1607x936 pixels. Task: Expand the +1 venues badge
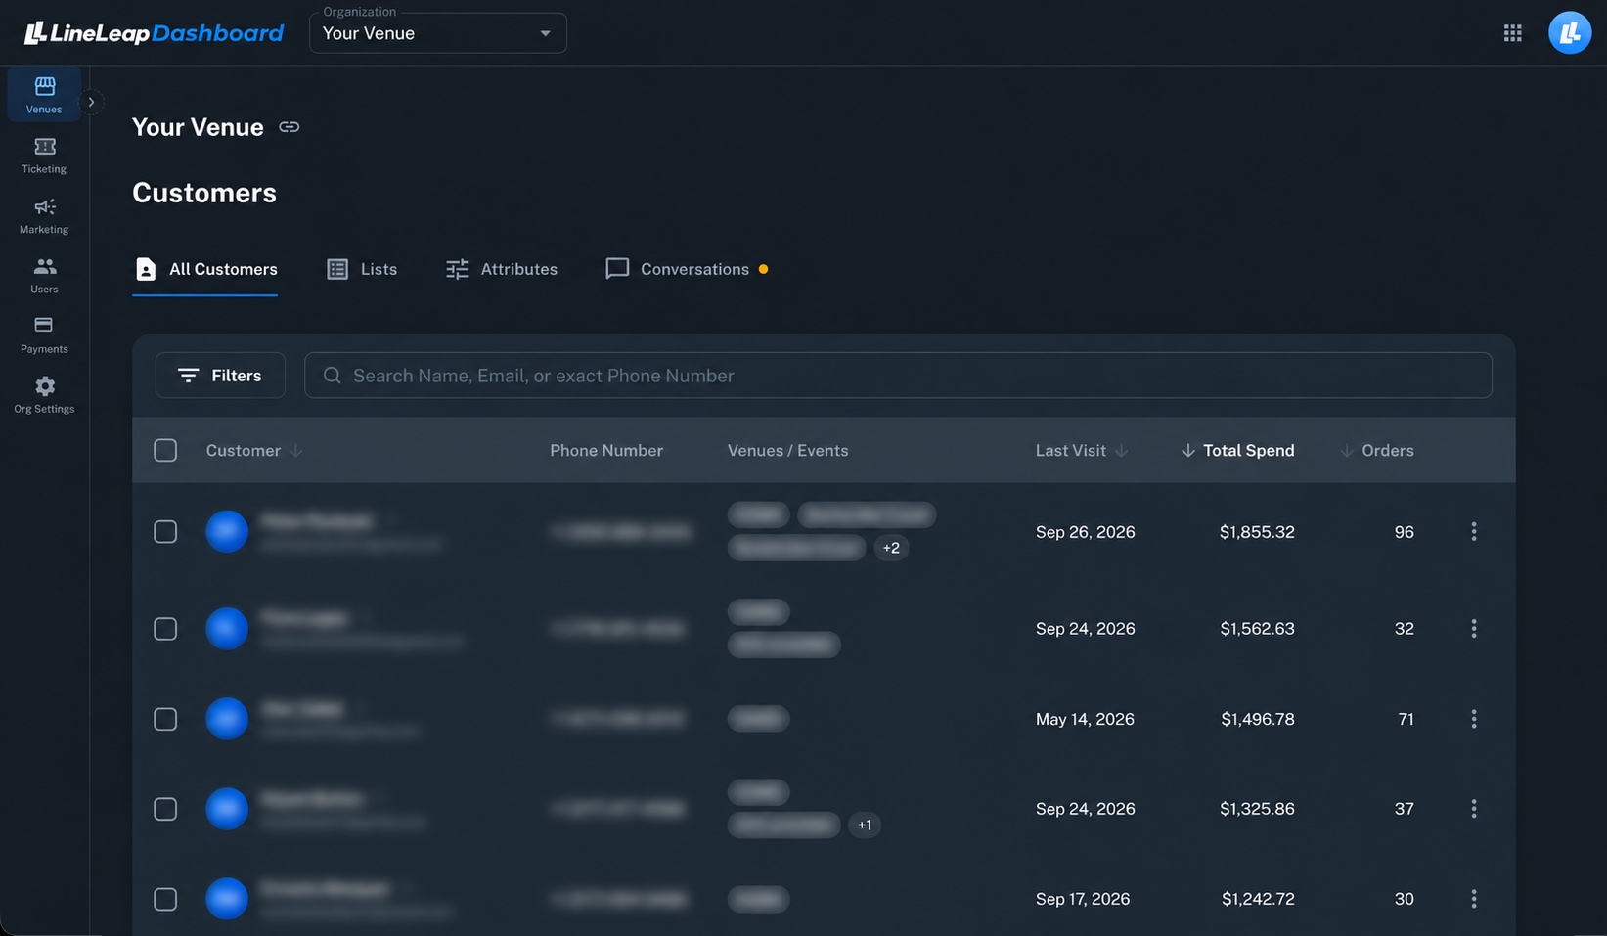tap(865, 825)
